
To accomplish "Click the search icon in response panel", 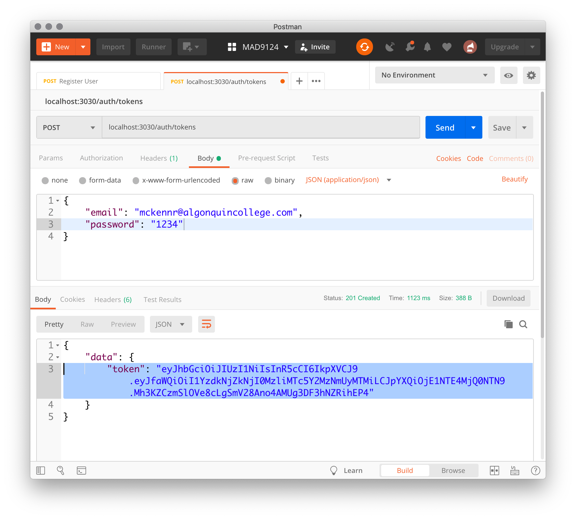I will pyautogui.click(x=522, y=324).
